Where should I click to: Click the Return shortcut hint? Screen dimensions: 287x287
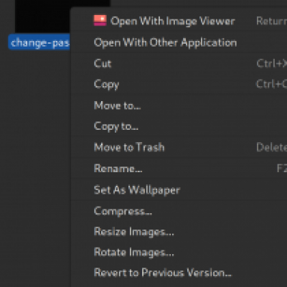pos(271,21)
